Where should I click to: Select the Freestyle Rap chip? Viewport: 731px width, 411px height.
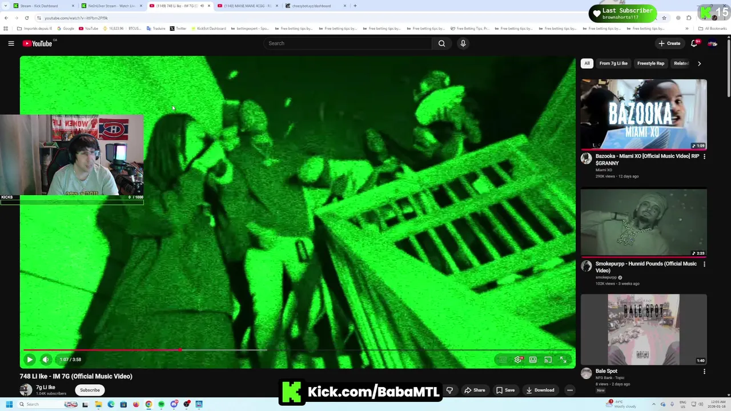click(x=650, y=63)
